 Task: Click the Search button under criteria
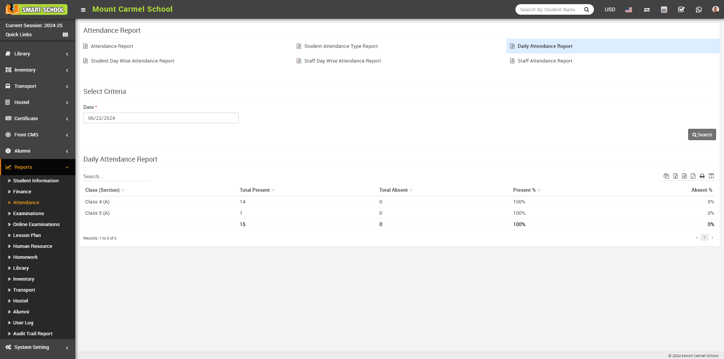[702, 134]
